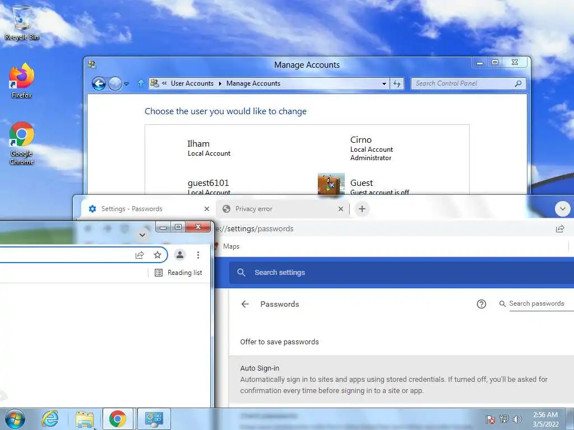Open the Recycle Bin desktop icon
574x430 pixels.
[x=22, y=22]
